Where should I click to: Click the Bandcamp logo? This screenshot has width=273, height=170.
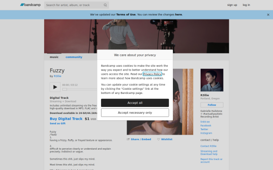30,5
